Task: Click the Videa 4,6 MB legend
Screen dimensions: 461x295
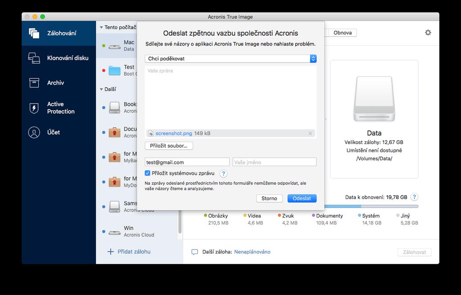Action: (x=253, y=219)
